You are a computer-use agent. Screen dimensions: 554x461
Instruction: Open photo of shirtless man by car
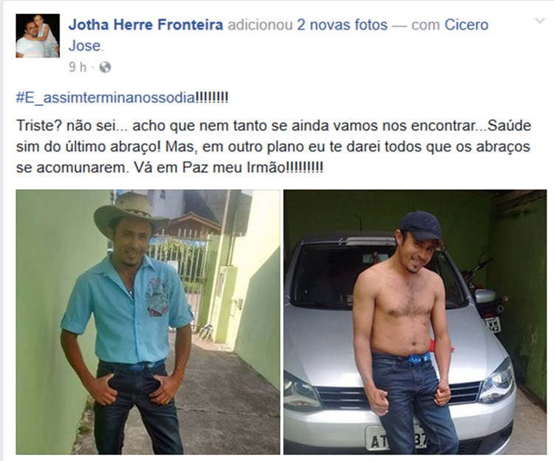[x=415, y=322]
